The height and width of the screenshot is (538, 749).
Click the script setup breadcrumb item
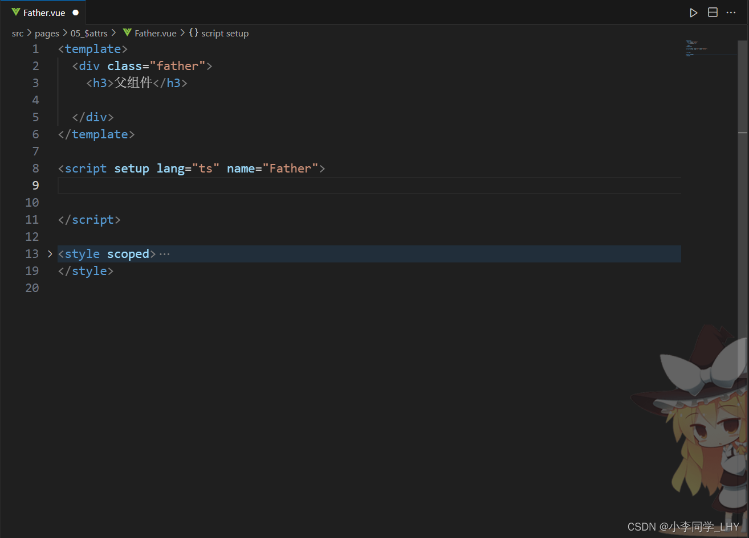click(225, 34)
